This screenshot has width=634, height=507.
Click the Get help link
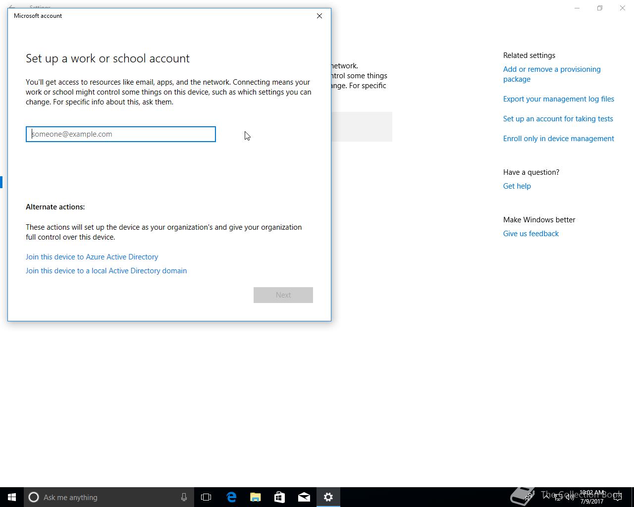[x=517, y=186]
